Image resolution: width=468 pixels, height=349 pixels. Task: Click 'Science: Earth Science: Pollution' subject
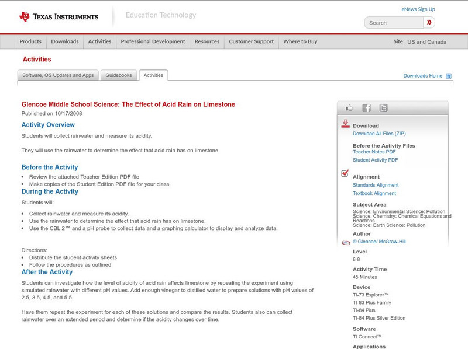pos(389,225)
